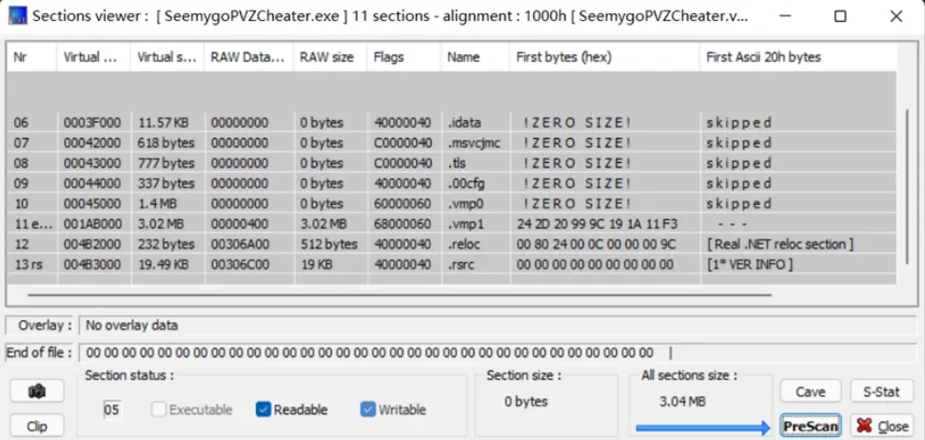Click the First bytes (hex) column header
The height and width of the screenshot is (440, 925).
(604, 57)
